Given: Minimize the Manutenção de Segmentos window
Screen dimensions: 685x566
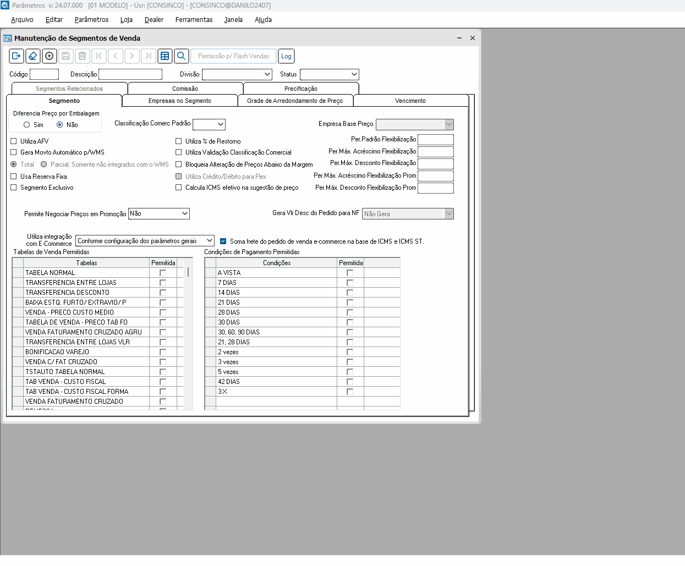Looking at the screenshot, I should 459,38.
